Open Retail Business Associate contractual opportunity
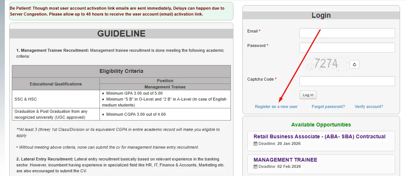This screenshot has height=176, width=406. [x=319, y=136]
